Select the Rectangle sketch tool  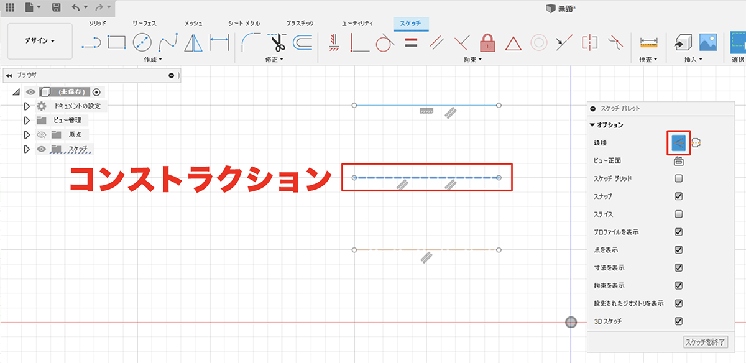tap(116, 42)
